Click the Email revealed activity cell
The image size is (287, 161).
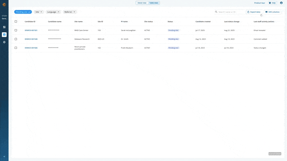259,30
